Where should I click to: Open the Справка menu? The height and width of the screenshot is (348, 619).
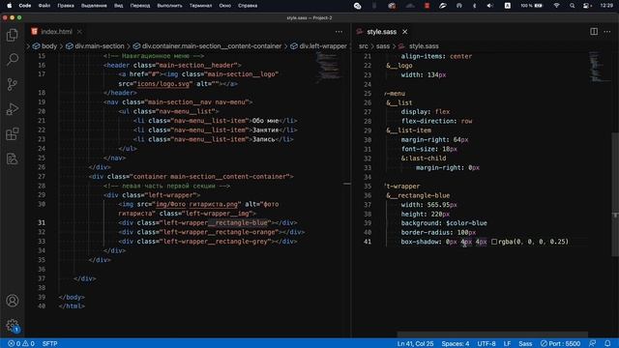coord(248,6)
